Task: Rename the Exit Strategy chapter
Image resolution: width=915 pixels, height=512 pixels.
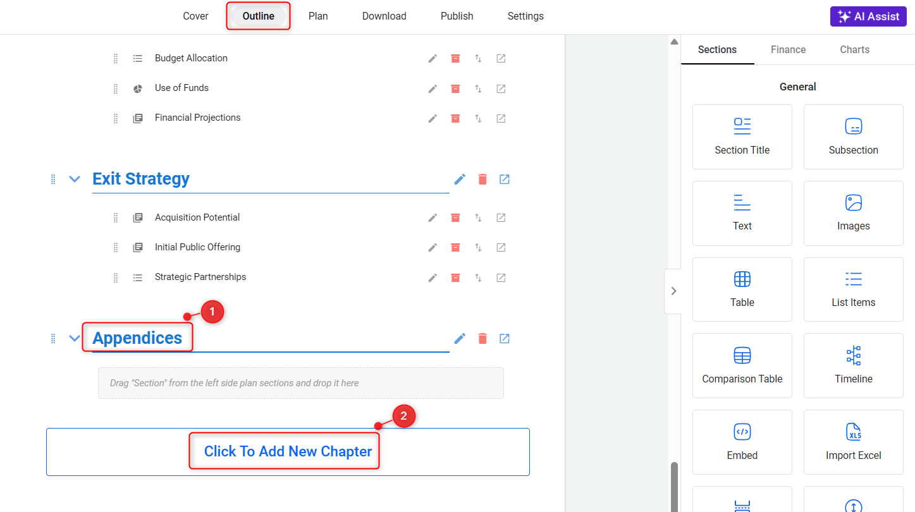Action: point(460,179)
